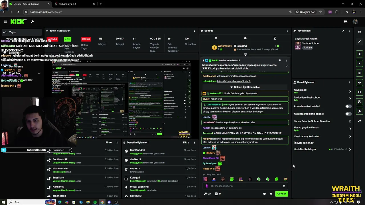Toggle the wrench widget in right sidebar
This screenshot has height=205, width=365.
tap(359, 111)
